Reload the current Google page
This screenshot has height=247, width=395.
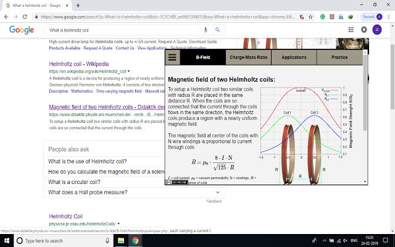(x=25, y=17)
